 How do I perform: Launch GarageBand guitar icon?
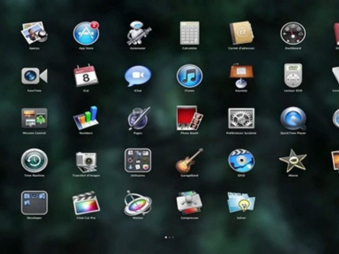pos(189,161)
